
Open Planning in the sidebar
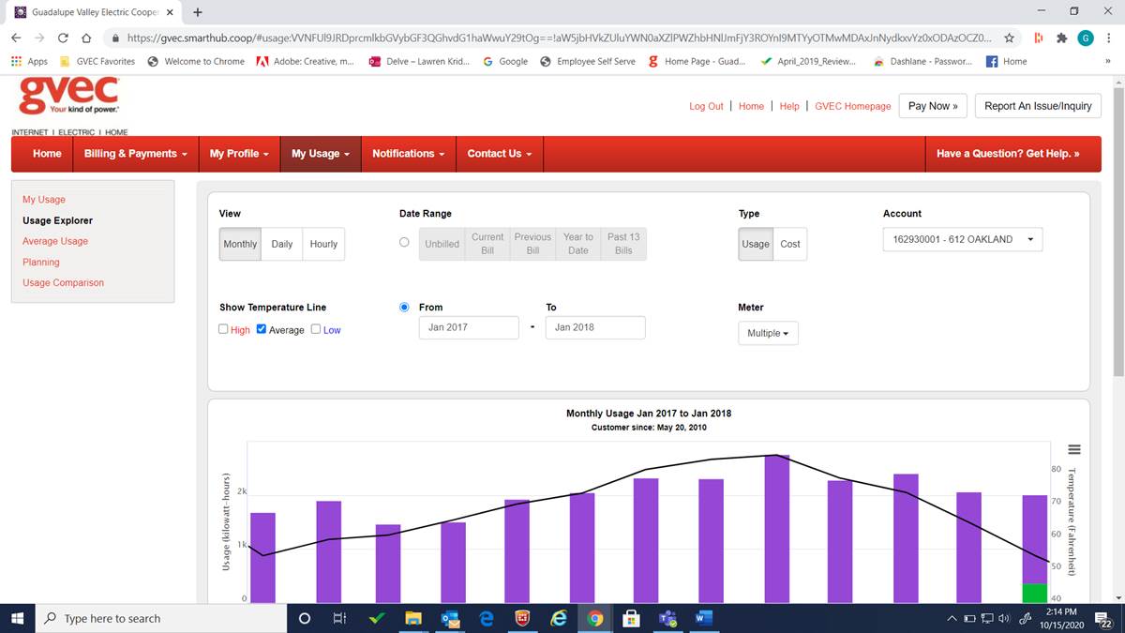tap(41, 262)
